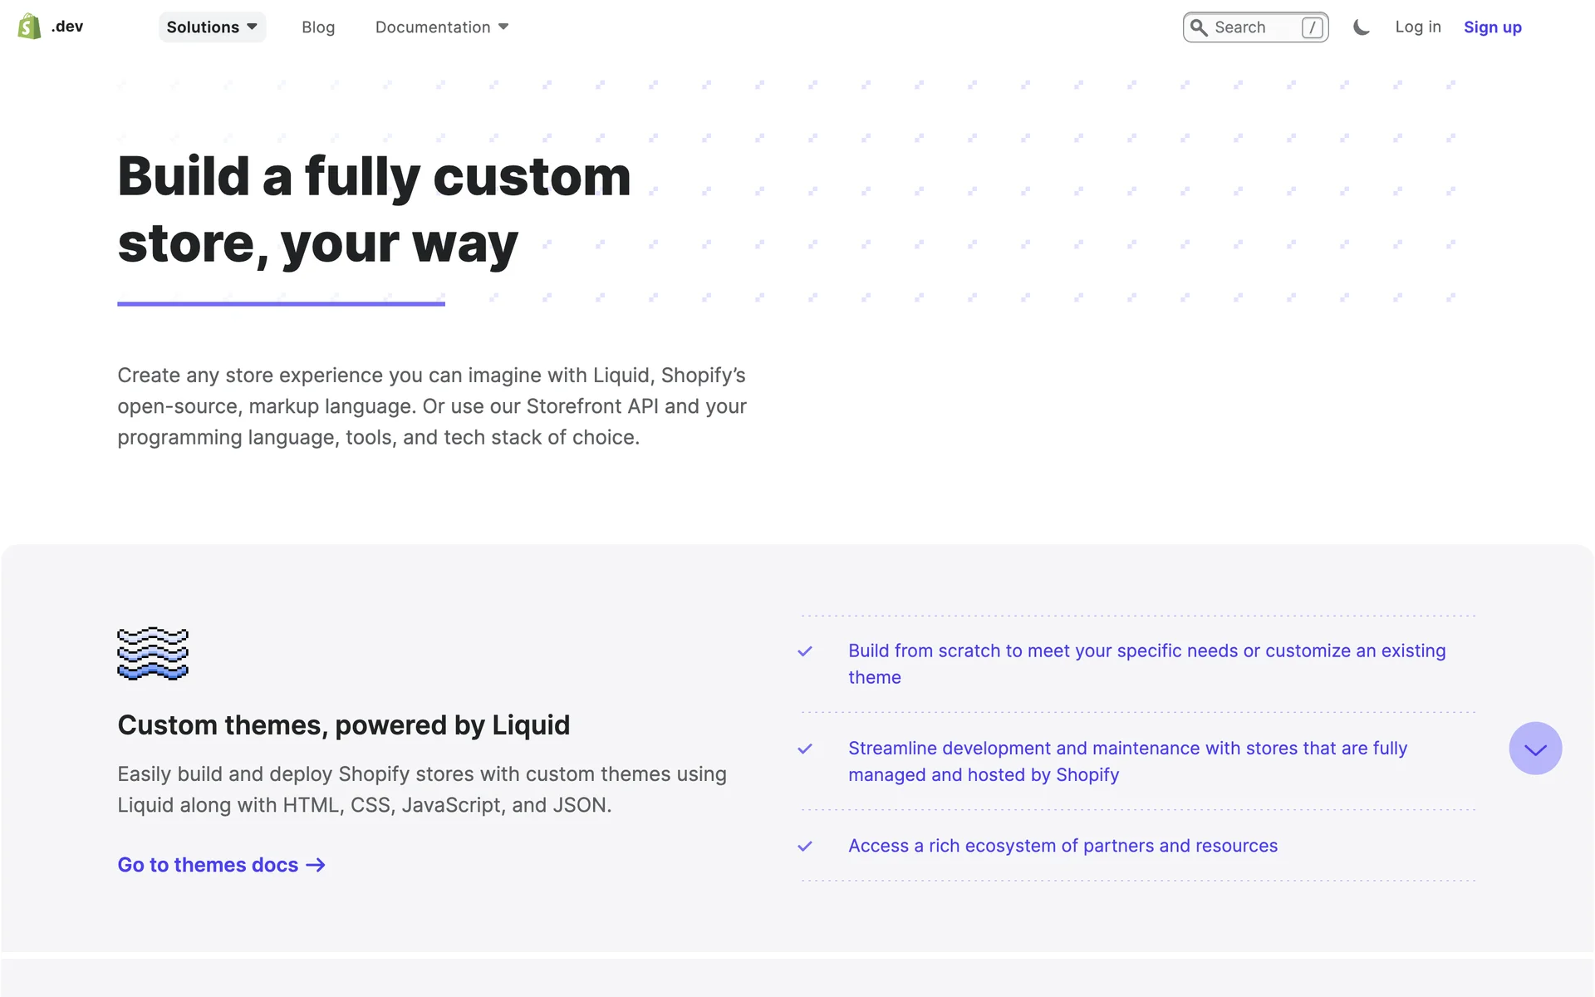Click the Liquid waves pixel icon
The height and width of the screenshot is (997, 1595).
click(x=153, y=654)
